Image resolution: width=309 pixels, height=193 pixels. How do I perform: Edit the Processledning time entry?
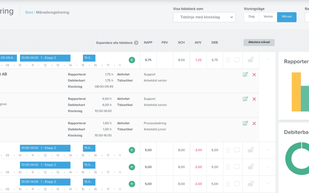click(x=245, y=123)
